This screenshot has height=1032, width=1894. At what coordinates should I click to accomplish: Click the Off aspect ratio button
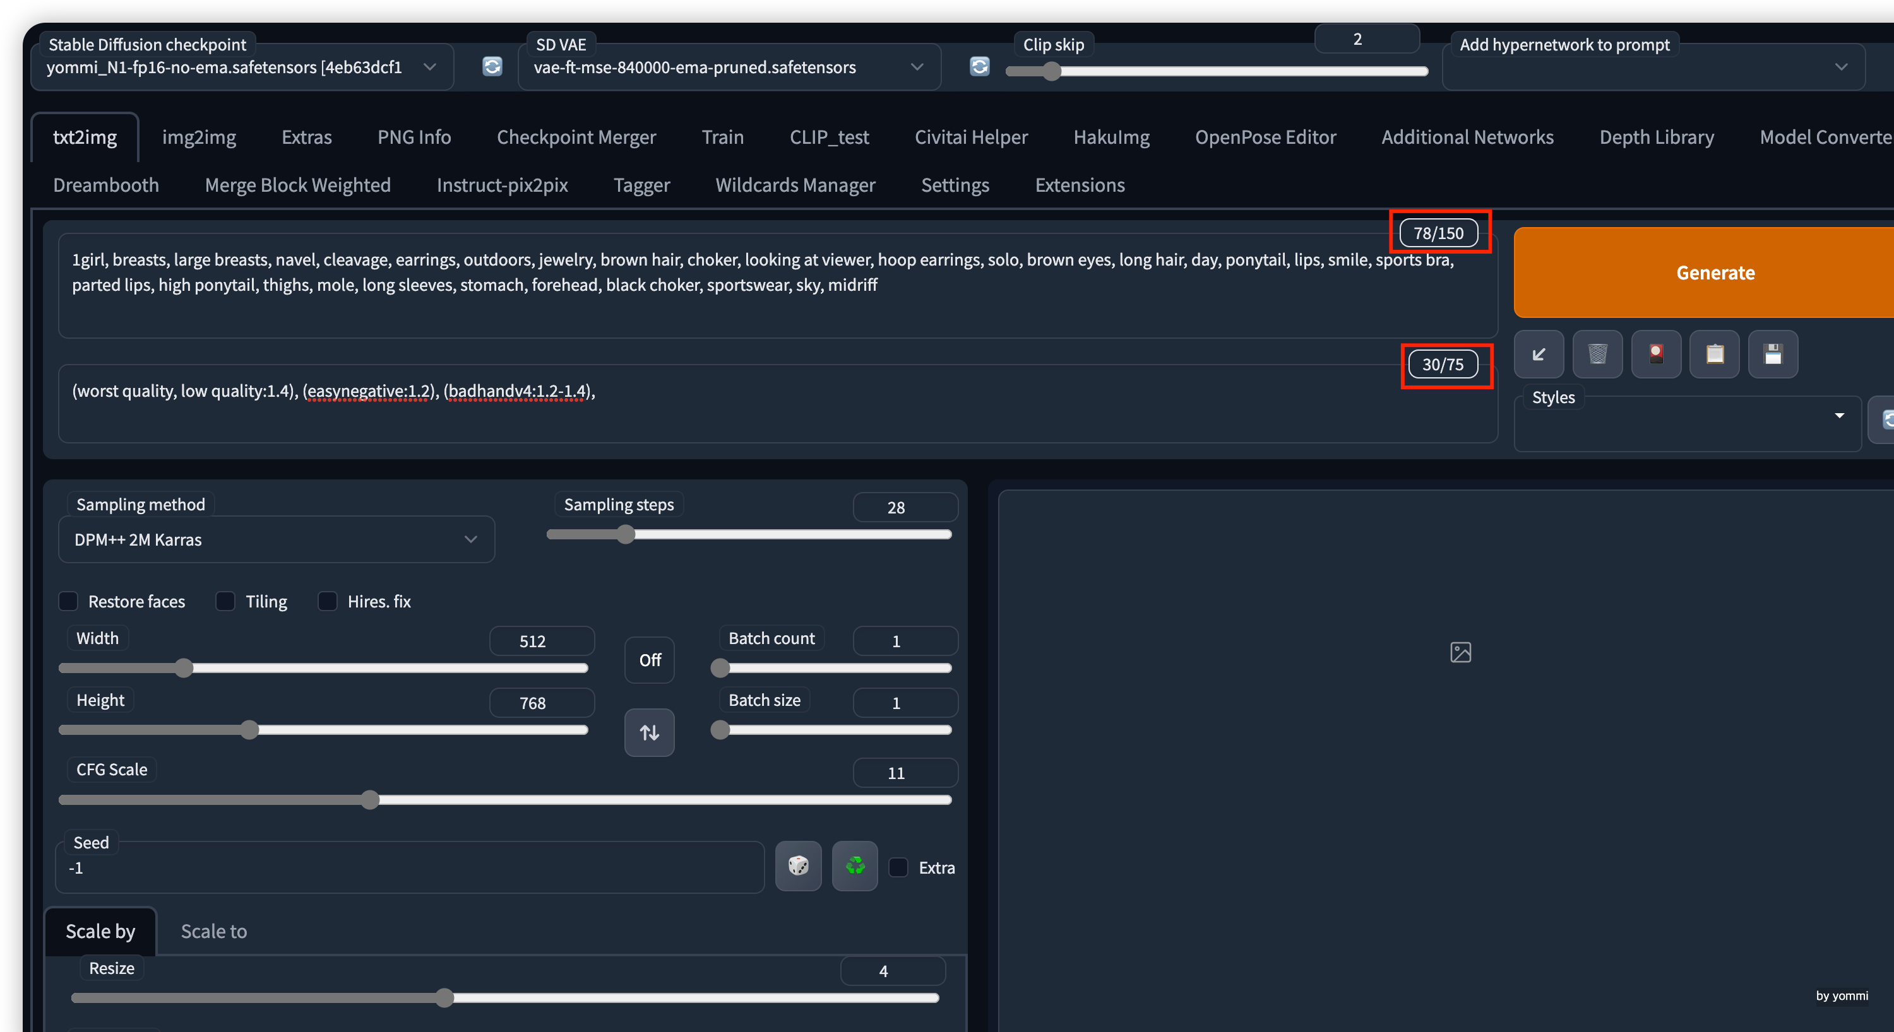pos(649,660)
